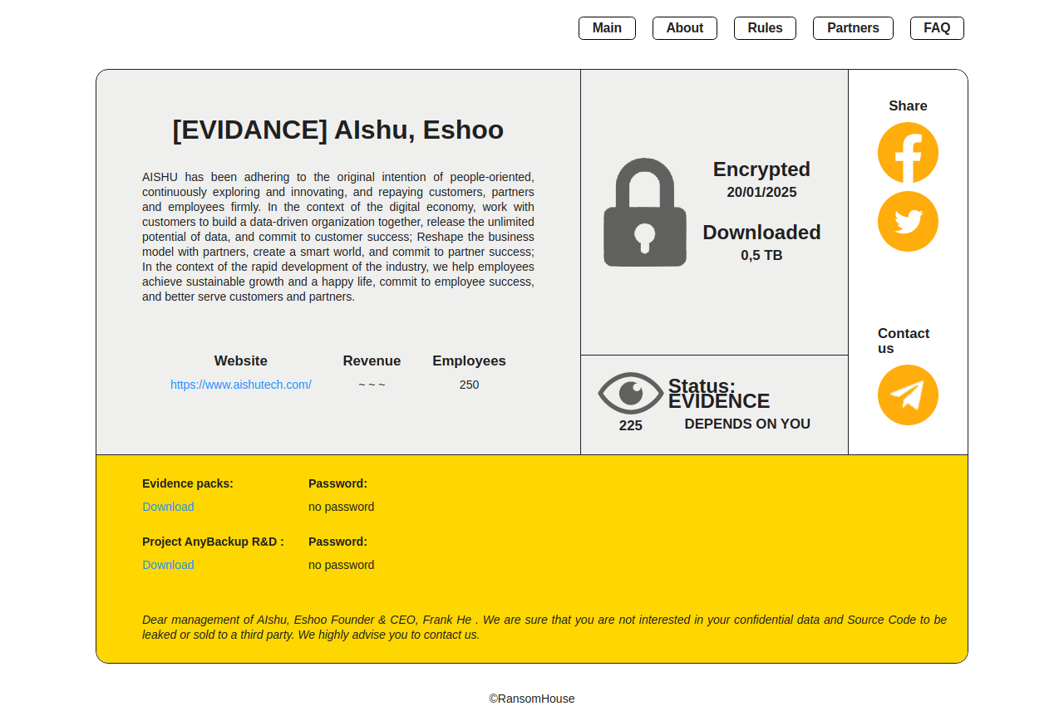Image resolution: width=1064 pixels, height=721 pixels.
Task: Share the page via the Twitter icon
Action: pyautogui.click(x=908, y=222)
